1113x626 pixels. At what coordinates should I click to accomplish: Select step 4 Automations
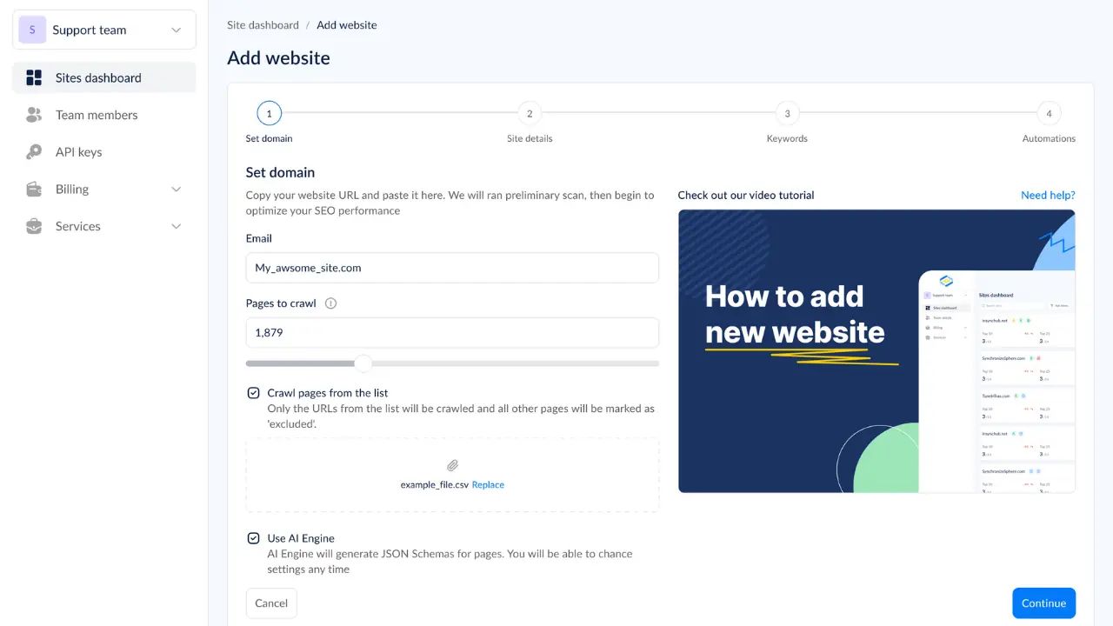pyautogui.click(x=1049, y=114)
